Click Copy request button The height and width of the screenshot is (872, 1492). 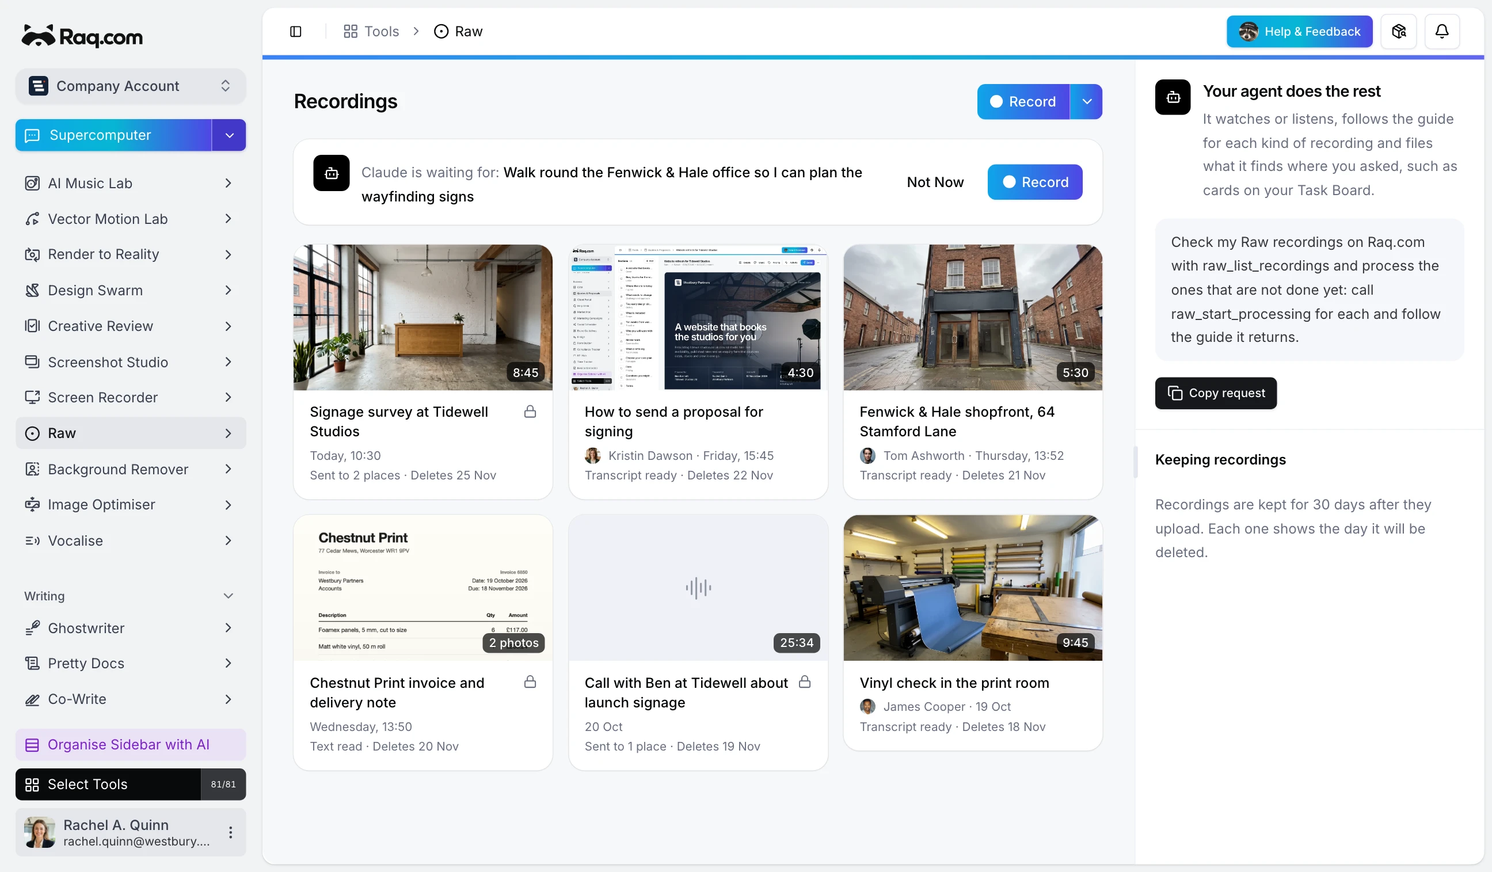[1216, 393]
